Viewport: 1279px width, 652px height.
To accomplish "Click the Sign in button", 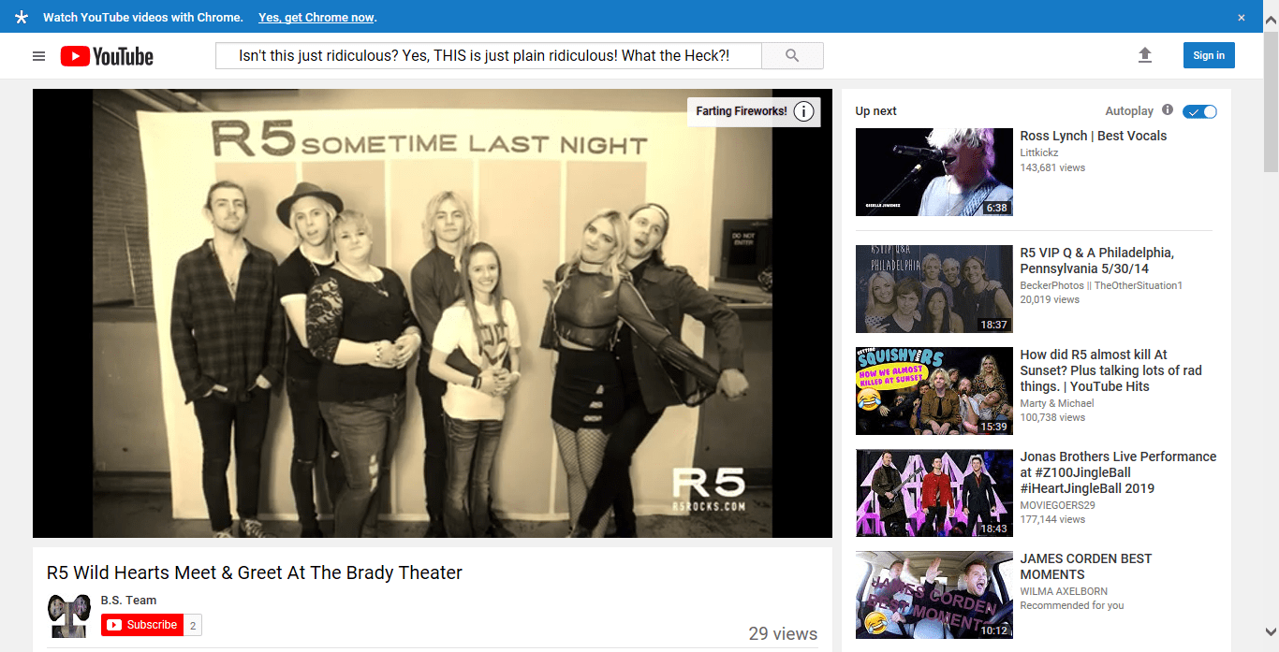I will click(1208, 55).
